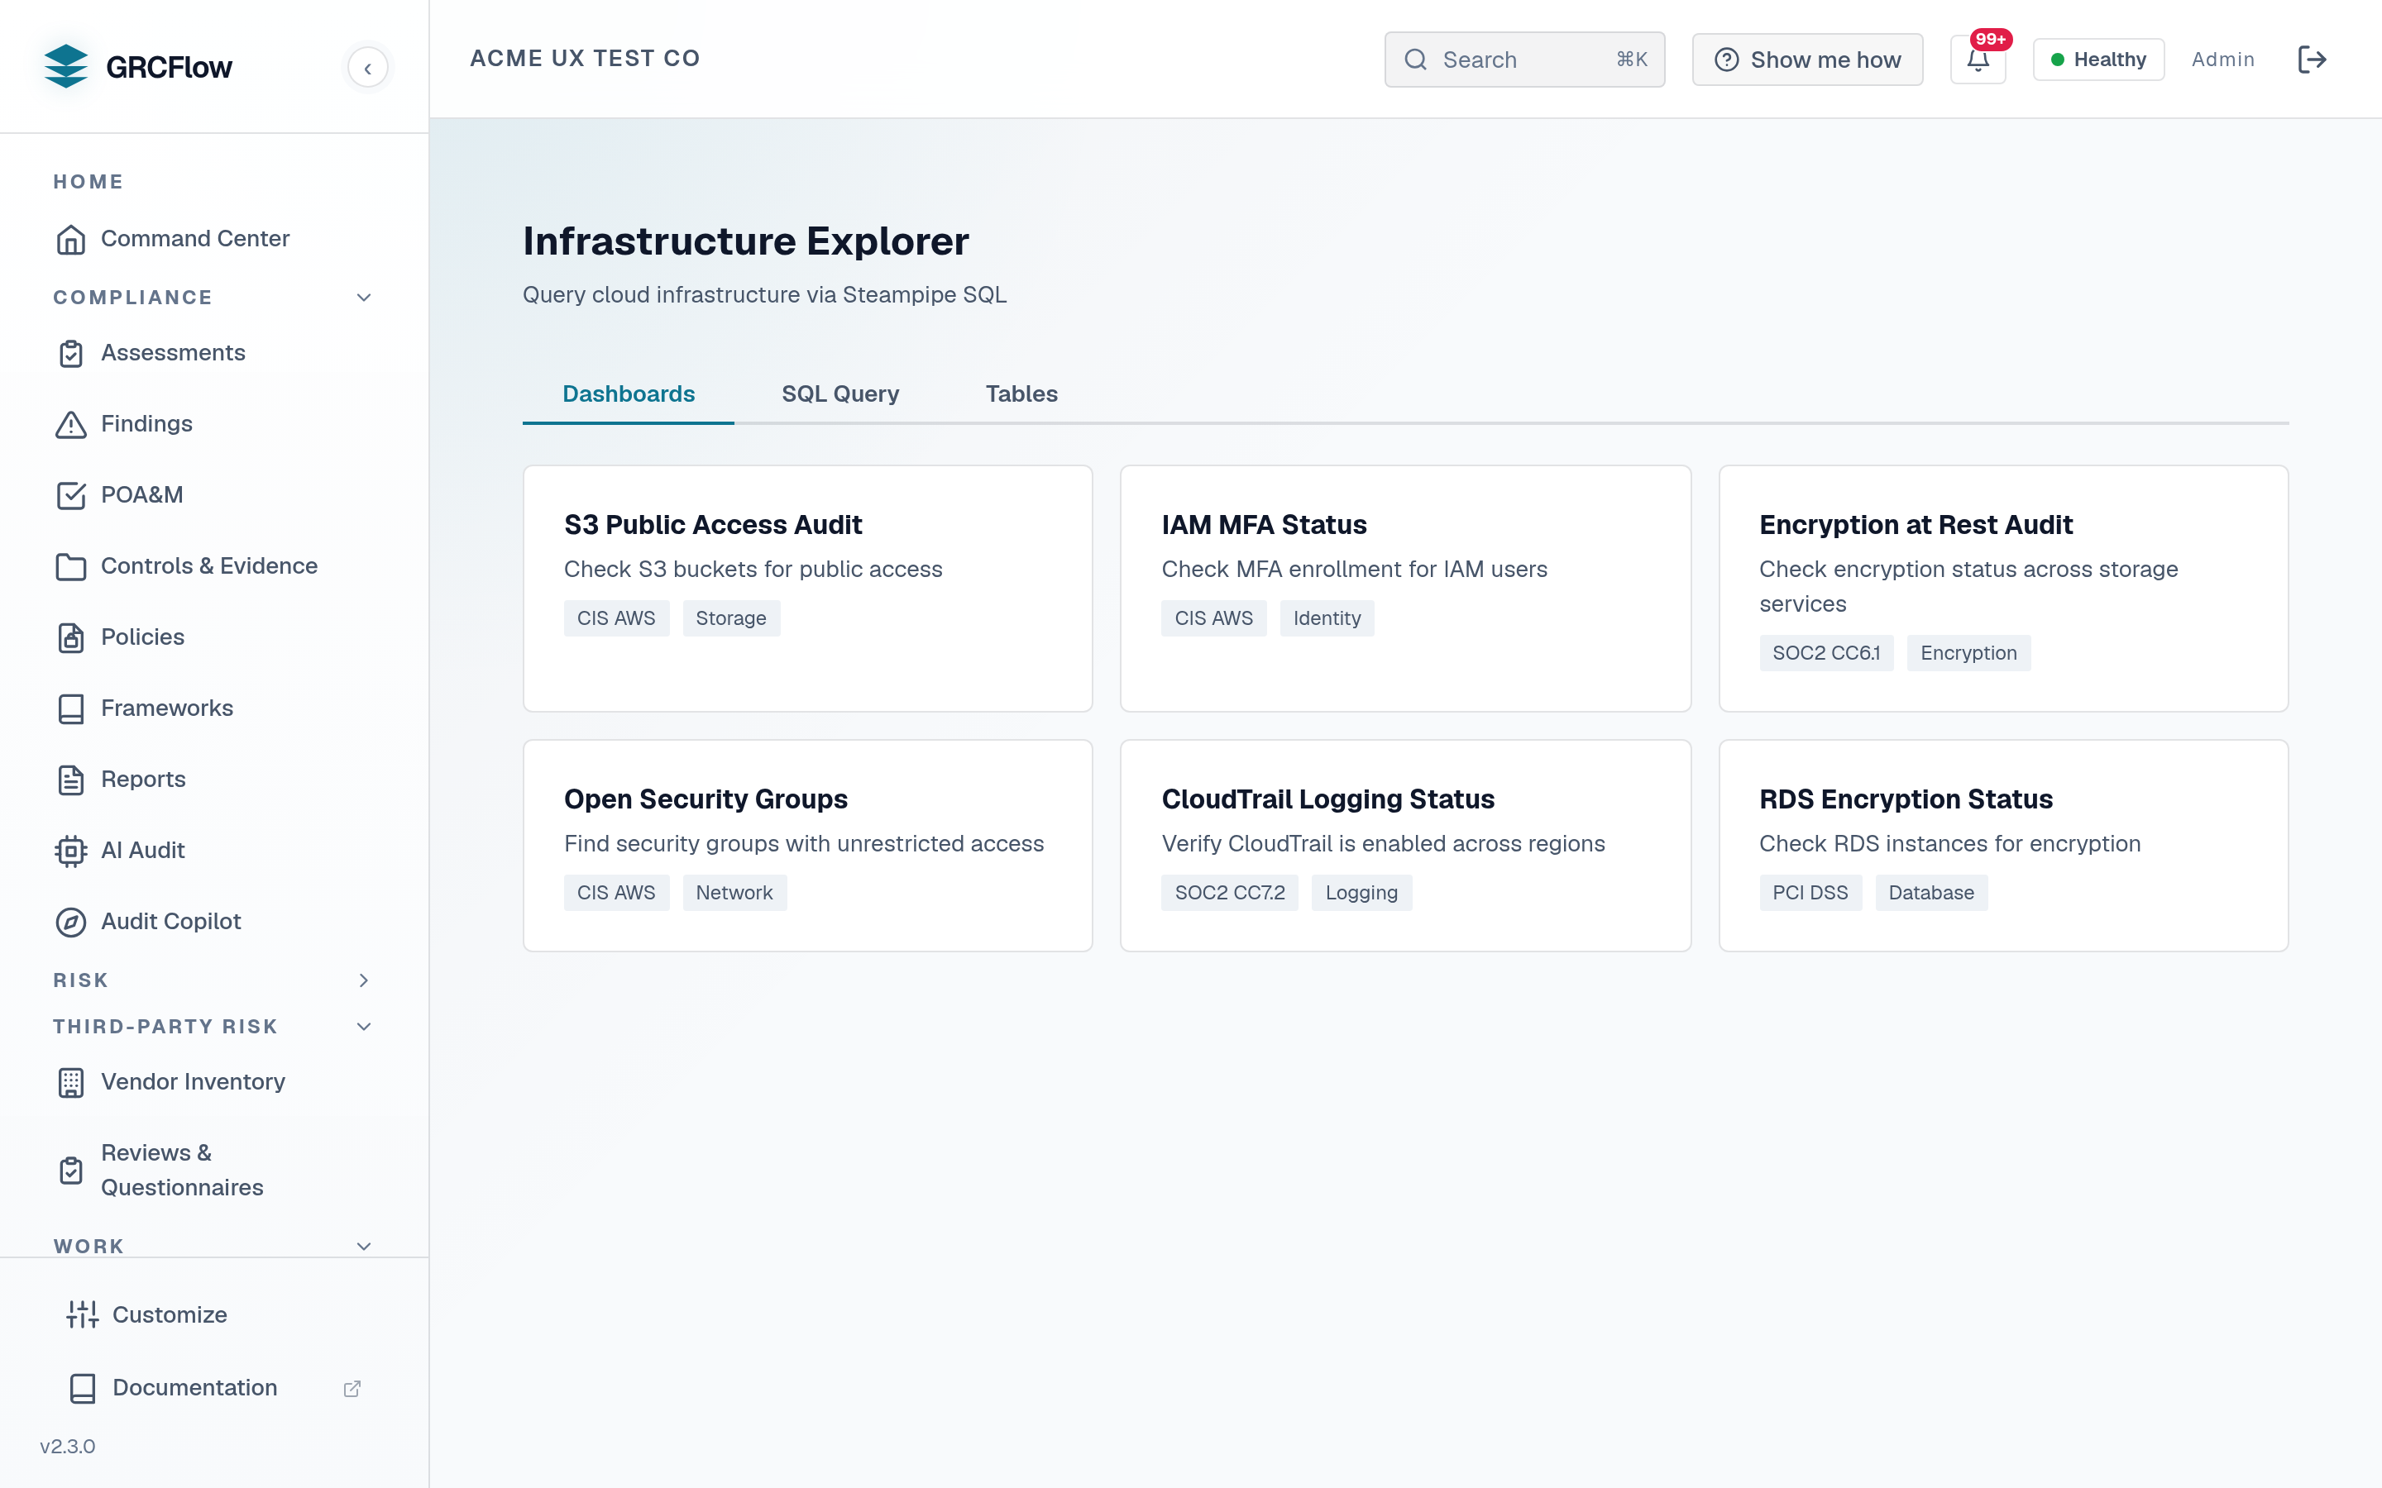The image size is (2382, 1488).
Task: Open notifications via the bell icon
Action: tap(1978, 60)
